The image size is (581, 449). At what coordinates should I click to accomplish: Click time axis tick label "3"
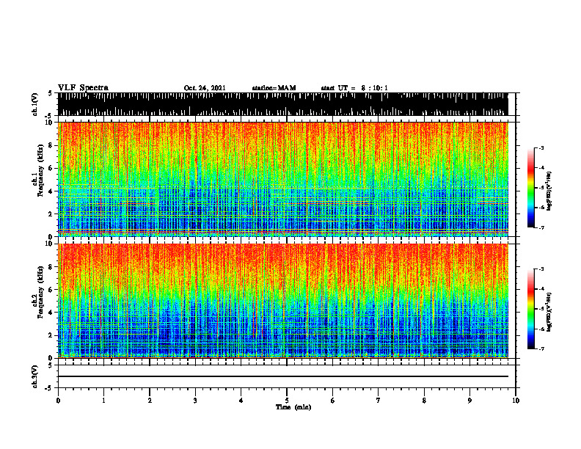pyautogui.click(x=195, y=401)
